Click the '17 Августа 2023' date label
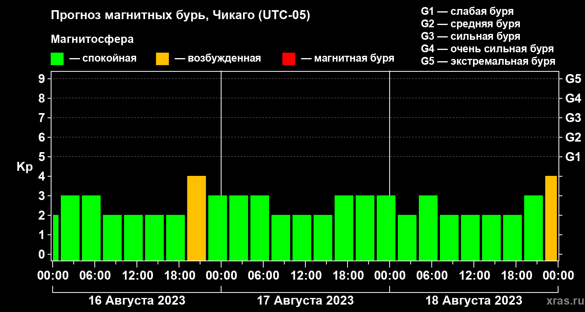The image size is (585, 312). tap(305, 301)
